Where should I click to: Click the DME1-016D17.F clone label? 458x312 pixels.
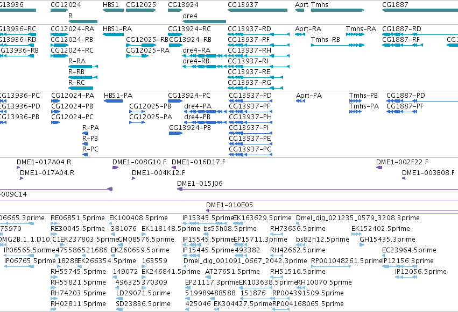pos(199,162)
